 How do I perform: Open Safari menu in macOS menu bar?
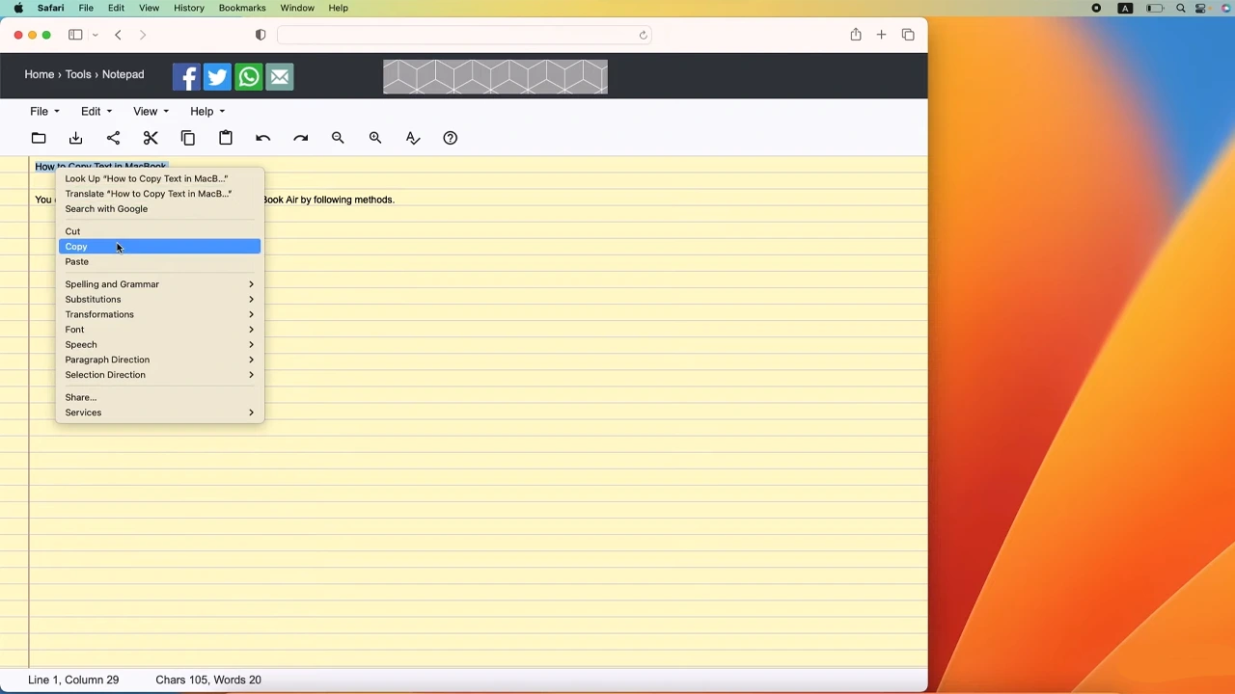tap(50, 8)
